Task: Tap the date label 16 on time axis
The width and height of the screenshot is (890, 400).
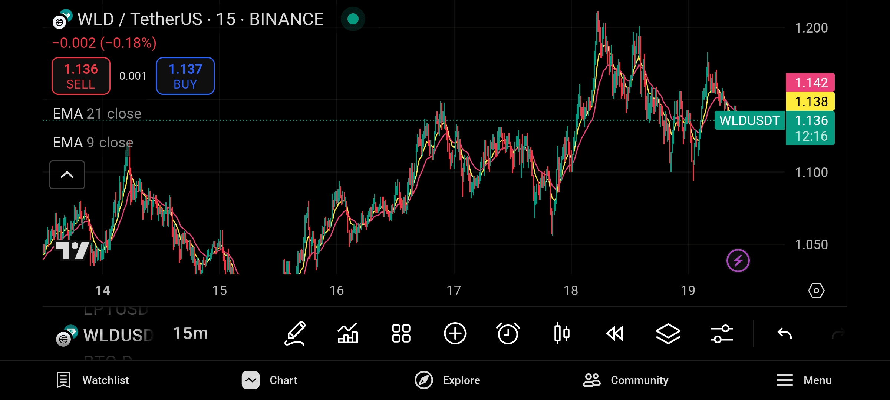Action: 336,291
